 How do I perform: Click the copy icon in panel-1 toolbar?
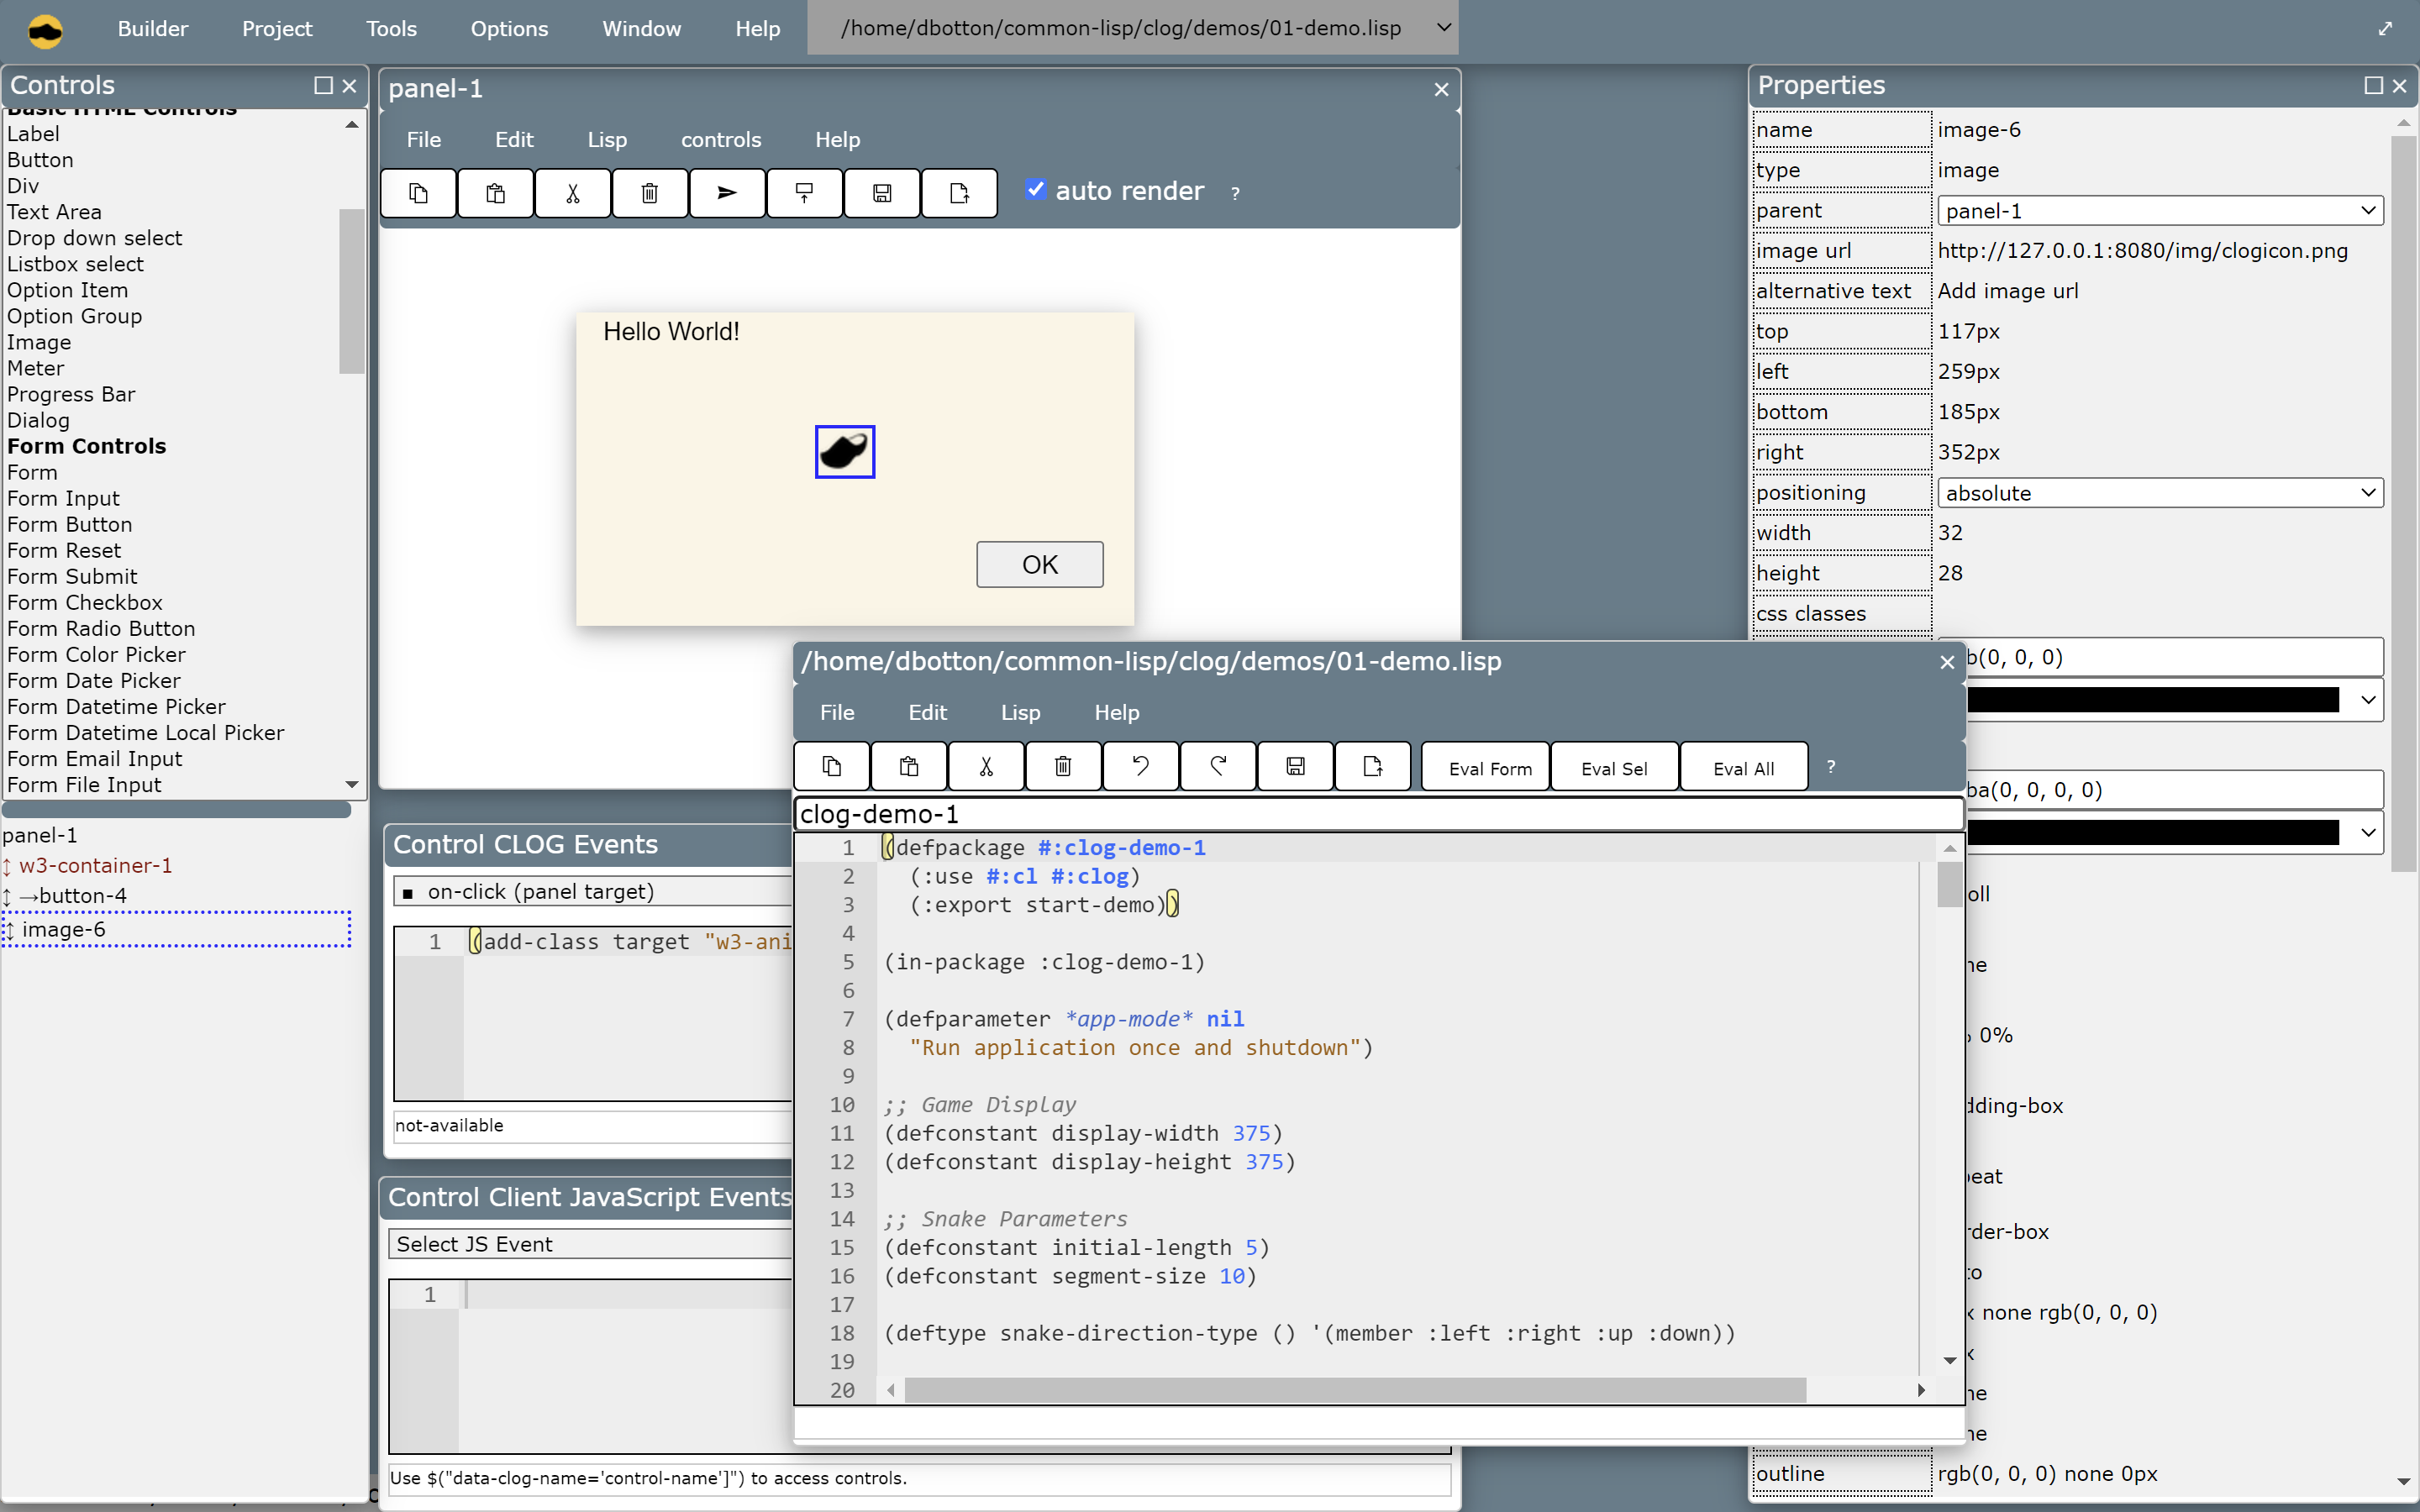[x=418, y=193]
